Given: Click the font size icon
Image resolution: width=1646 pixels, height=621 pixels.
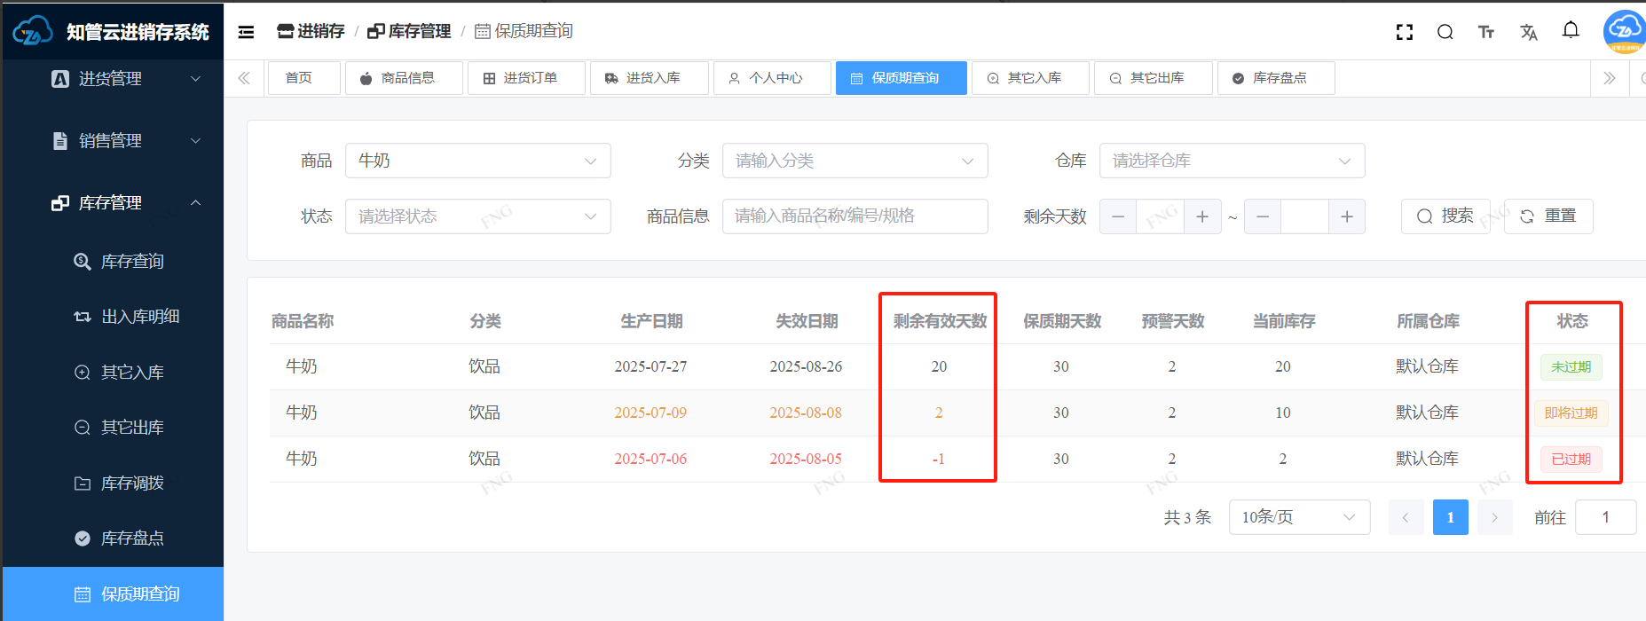Looking at the screenshot, I should coord(1486,33).
